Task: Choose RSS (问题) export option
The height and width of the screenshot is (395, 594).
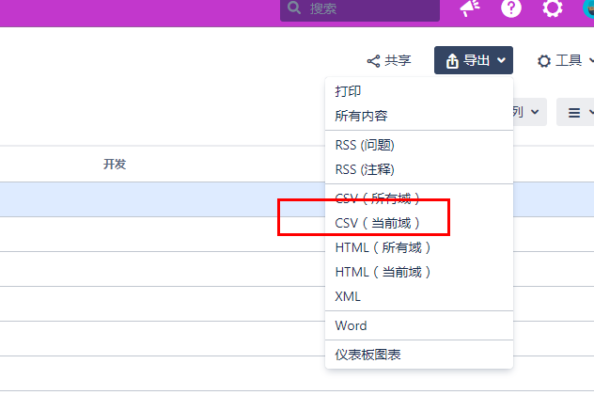Action: click(x=419, y=145)
